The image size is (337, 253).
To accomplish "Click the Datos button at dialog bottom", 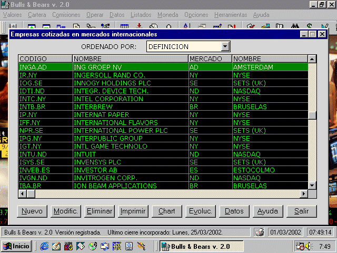I will click(x=234, y=211).
